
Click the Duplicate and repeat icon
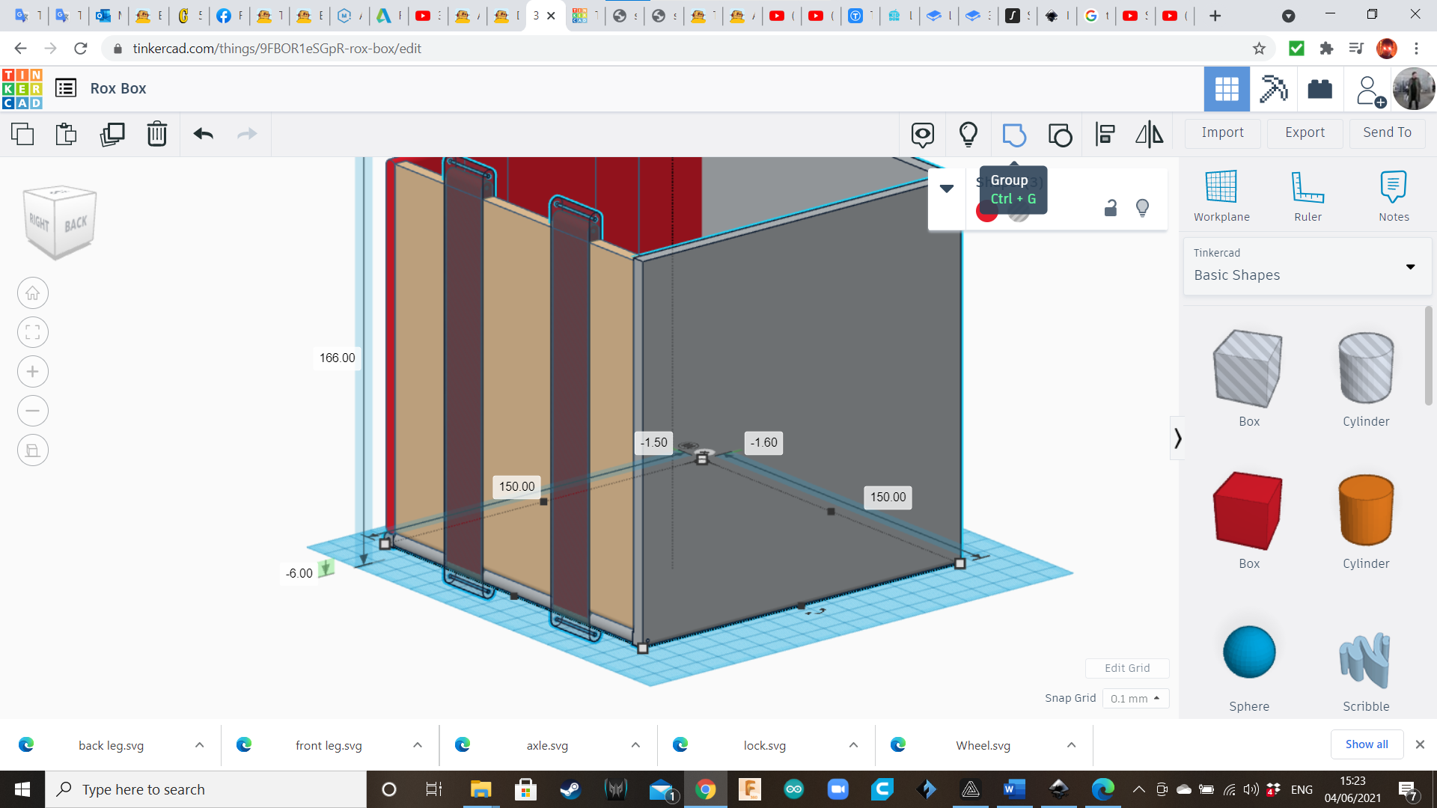[112, 135]
